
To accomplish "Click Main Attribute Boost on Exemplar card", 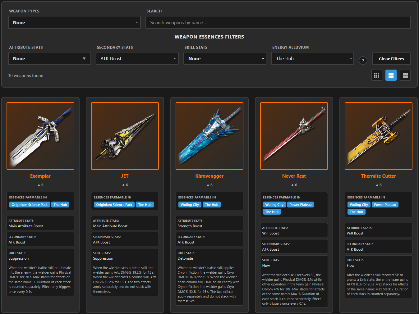I will 26,226.
